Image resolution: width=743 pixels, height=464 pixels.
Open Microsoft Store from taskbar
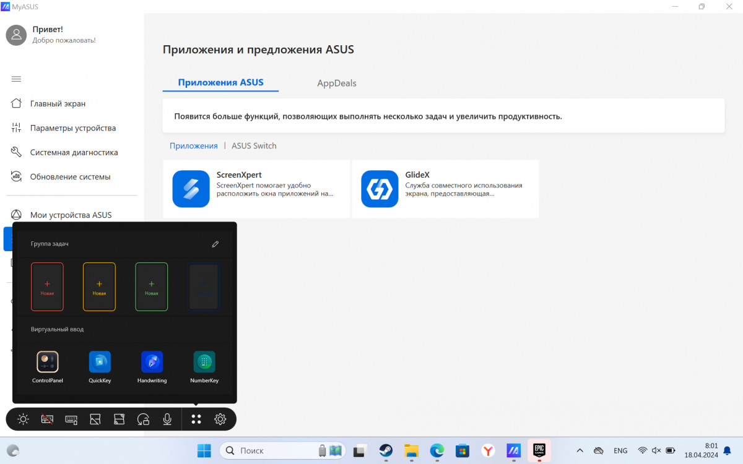click(x=462, y=450)
